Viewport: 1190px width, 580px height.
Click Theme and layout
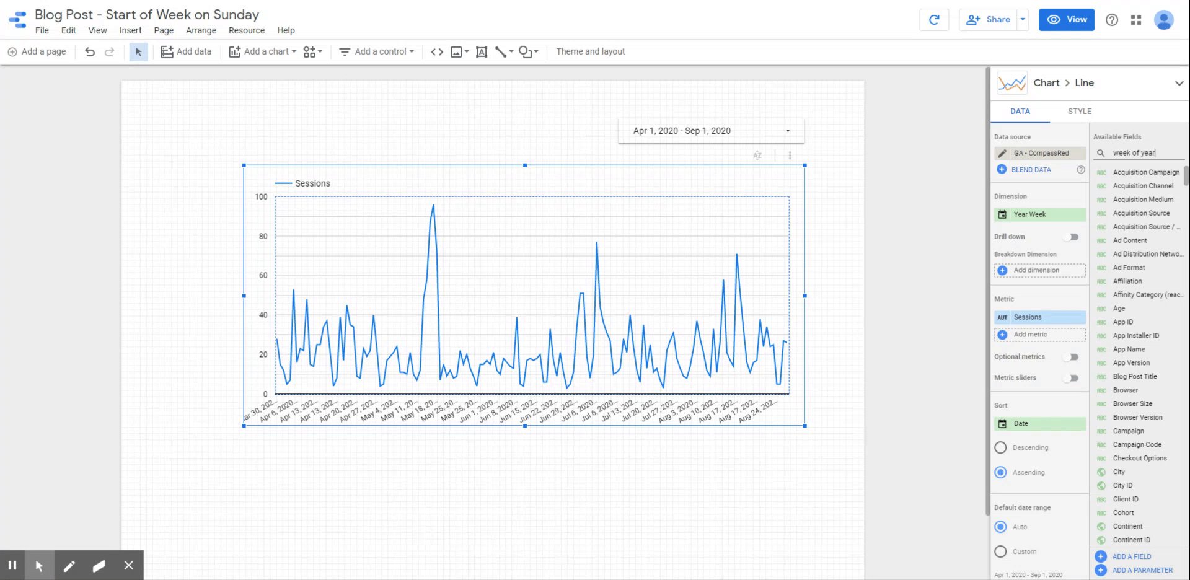click(x=590, y=52)
